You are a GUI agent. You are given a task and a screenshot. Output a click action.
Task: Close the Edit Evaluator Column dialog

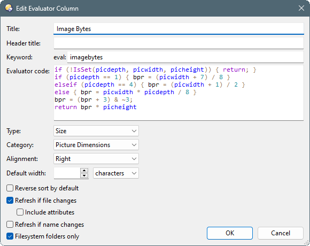pos(301,9)
